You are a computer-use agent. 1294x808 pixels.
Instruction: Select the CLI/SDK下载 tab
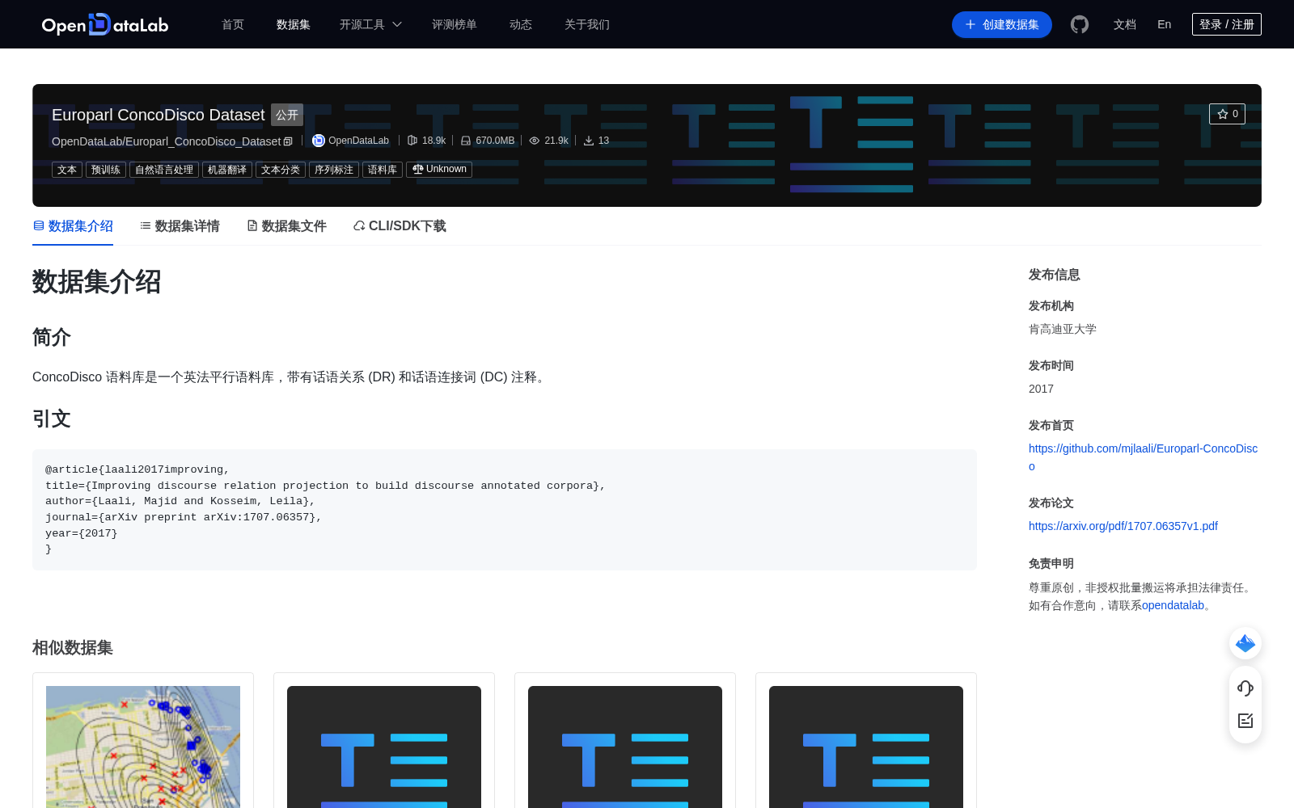tap(400, 226)
